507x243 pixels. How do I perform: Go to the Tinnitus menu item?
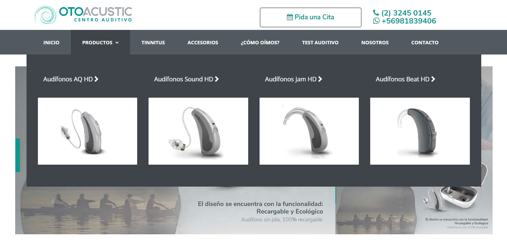tap(153, 42)
